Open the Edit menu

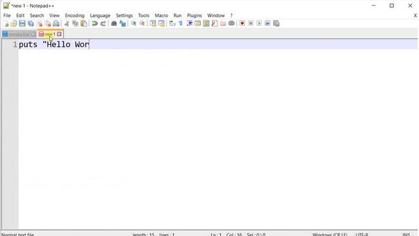20,16
